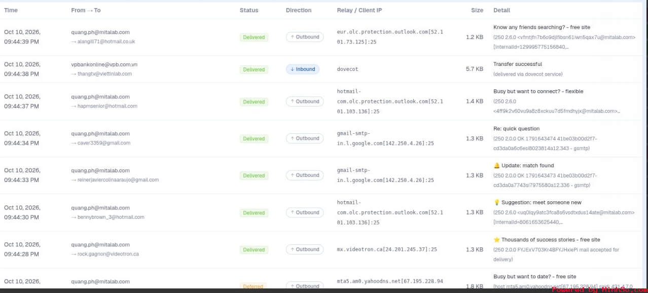Click the Time column header

tap(11, 10)
